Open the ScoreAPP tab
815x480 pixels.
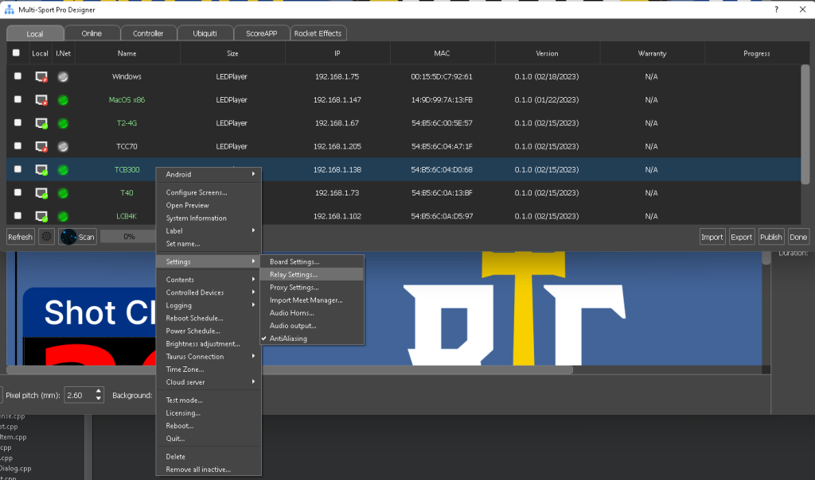261,33
